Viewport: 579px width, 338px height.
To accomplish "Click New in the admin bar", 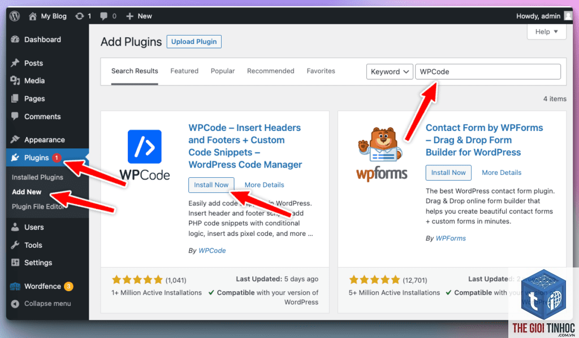I will 145,16.
